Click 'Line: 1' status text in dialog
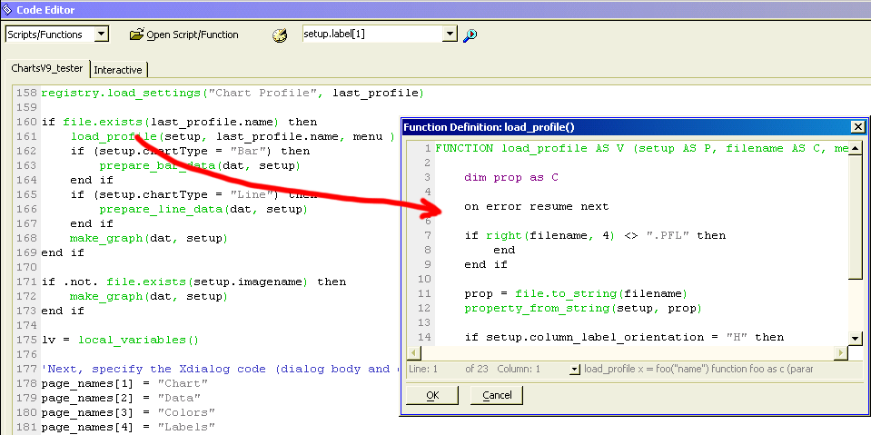The width and height of the screenshot is (871, 435). (423, 369)
